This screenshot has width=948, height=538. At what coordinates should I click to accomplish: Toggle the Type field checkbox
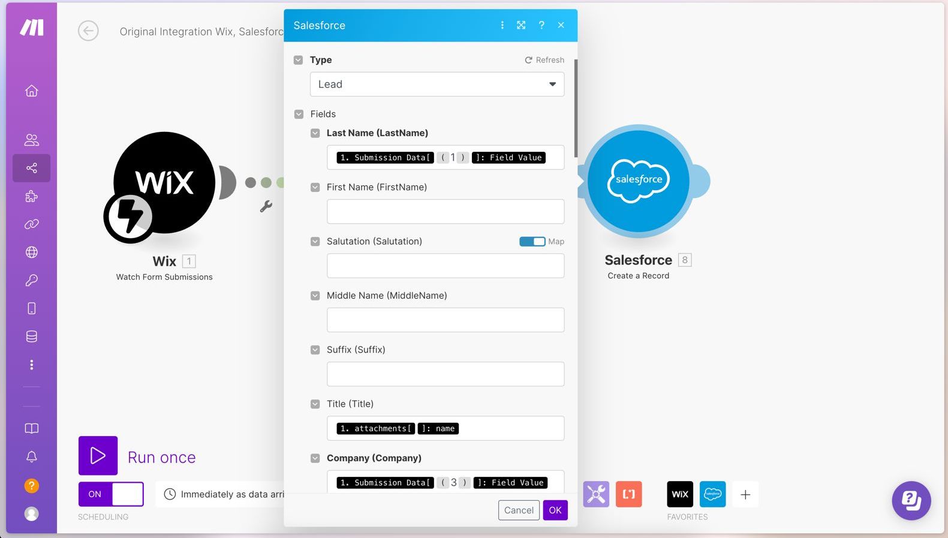click(x=298, y=60)
